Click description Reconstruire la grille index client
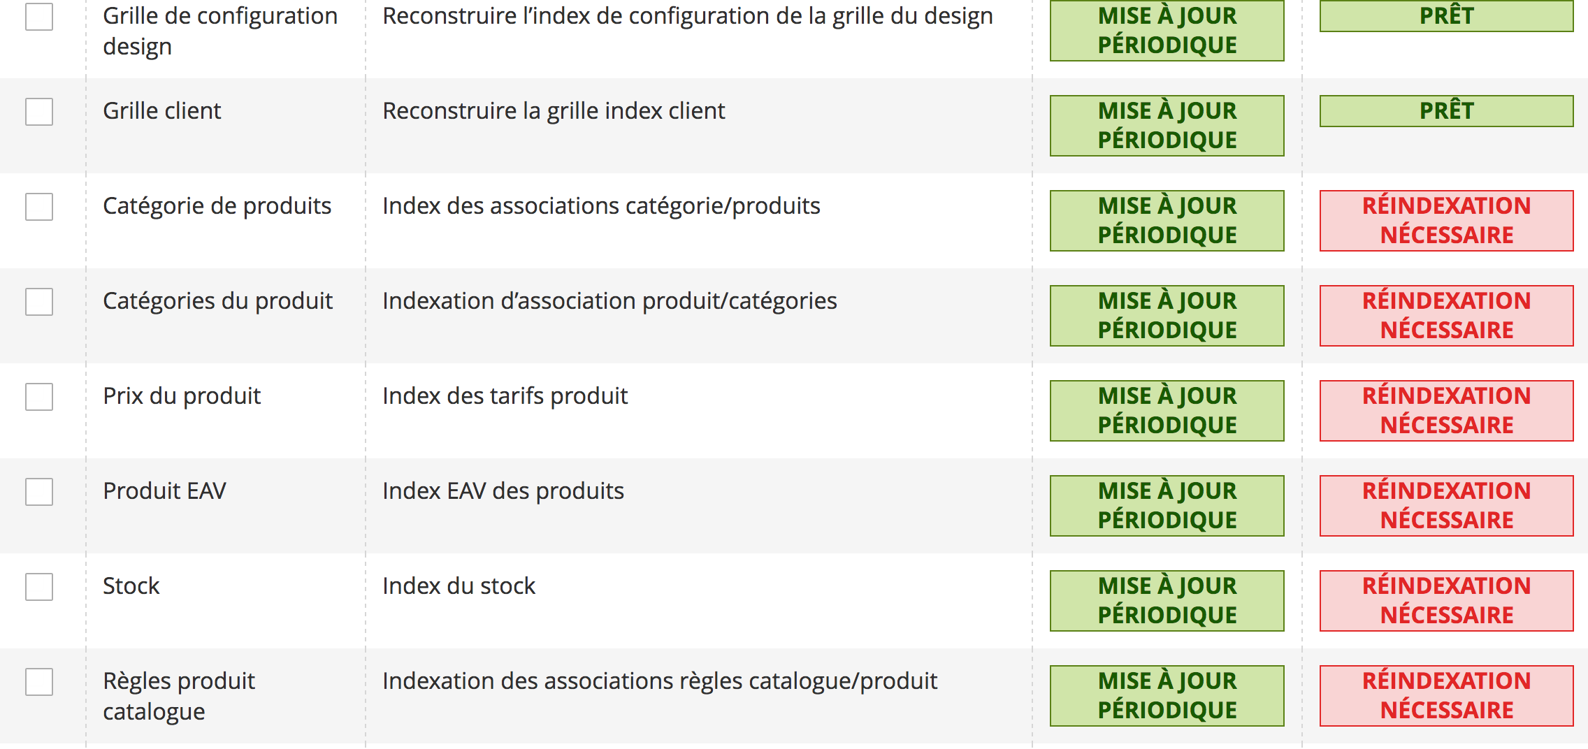The width and height of the screenshot is (1588, 749). click(554, 111)
